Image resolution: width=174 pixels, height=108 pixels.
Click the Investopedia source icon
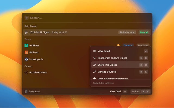point(26,59)
